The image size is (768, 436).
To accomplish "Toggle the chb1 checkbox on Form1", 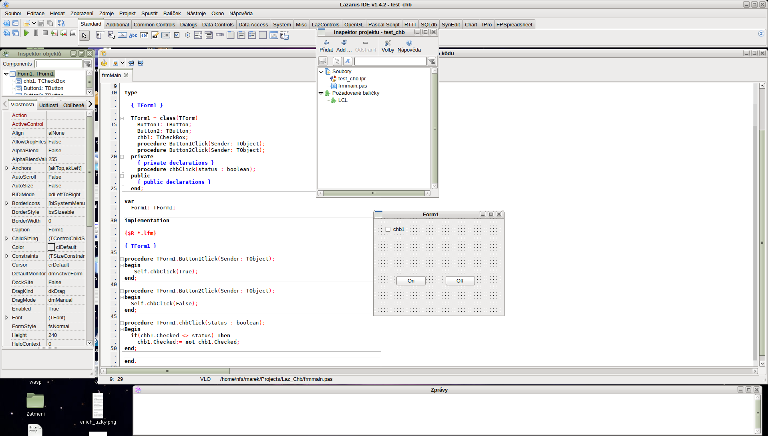I will pyautogui.click(x=388, y=229).
